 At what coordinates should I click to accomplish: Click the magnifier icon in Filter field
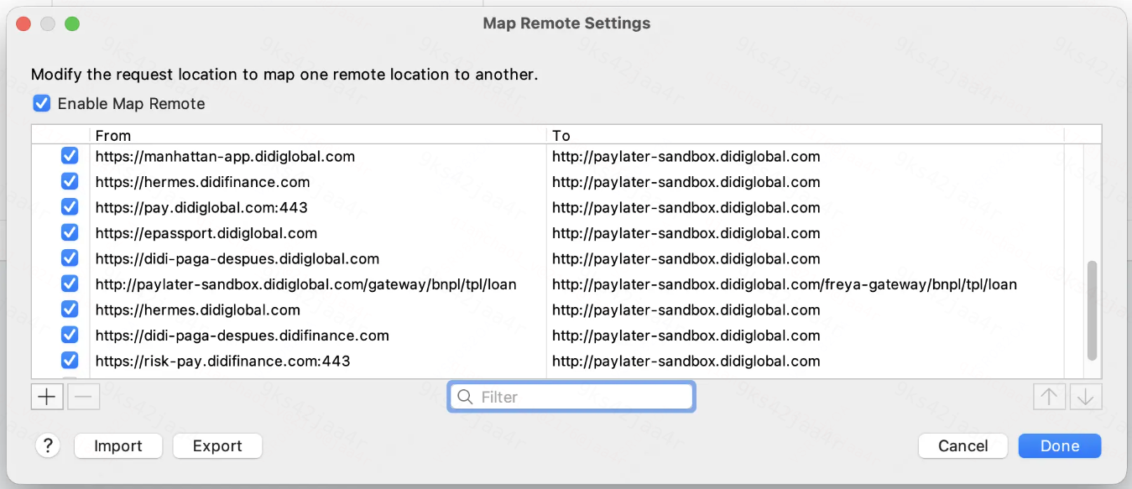point(465,397)
